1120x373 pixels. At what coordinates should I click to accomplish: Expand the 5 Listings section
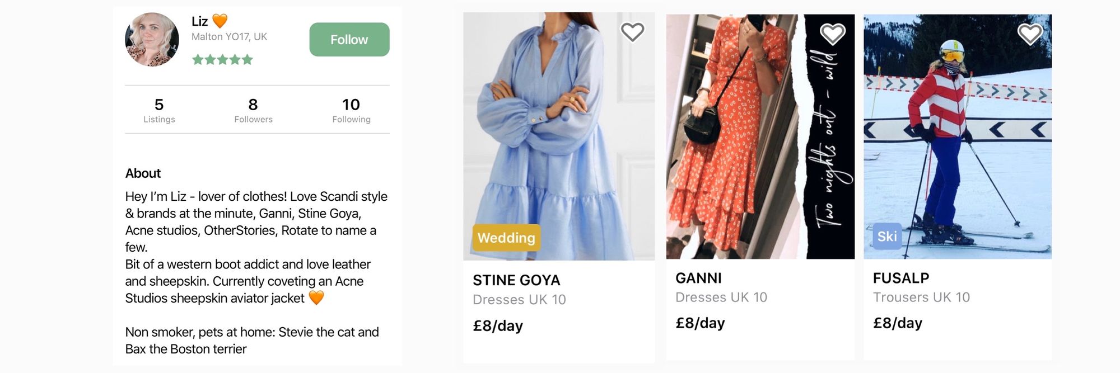click(159, 109)
